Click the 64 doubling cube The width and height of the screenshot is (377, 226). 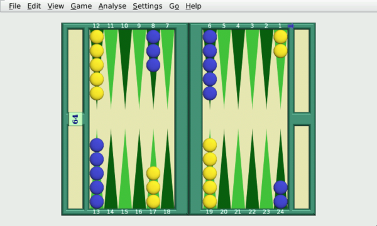point(75,119)
